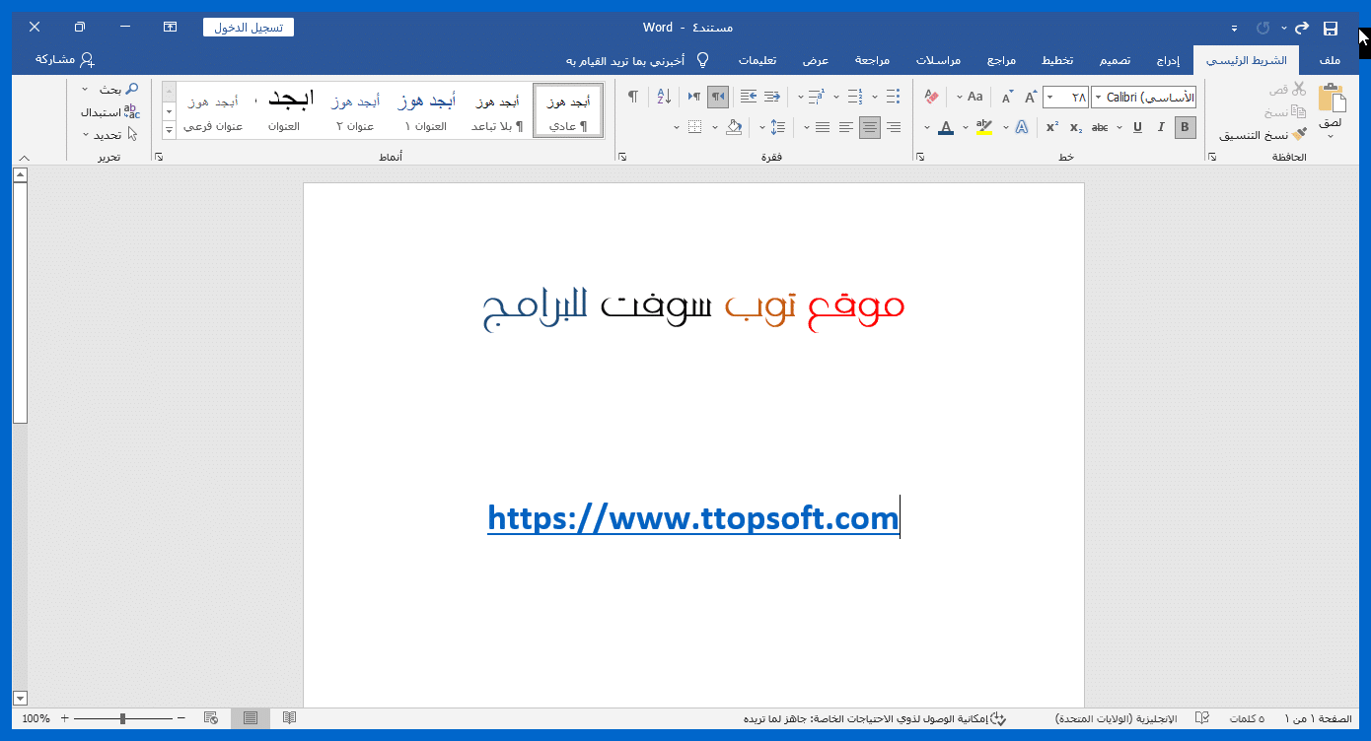This screenshot has height=741, width=1371.
Task: Open the File (ملف) tab
Action: (1330, 60)
